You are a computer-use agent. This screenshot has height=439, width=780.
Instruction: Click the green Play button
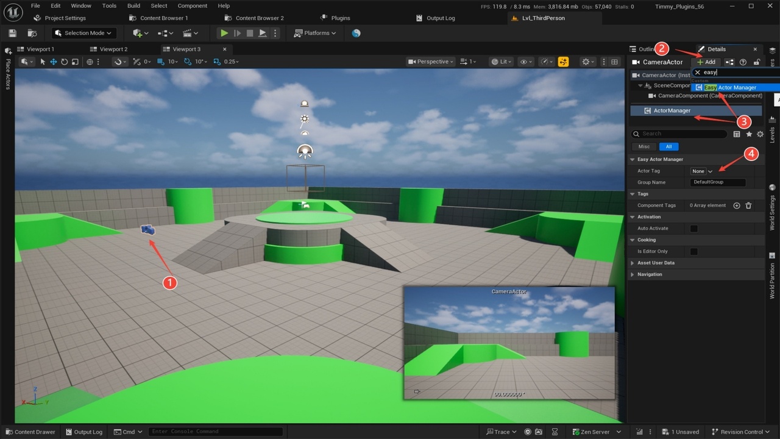(x=224, y=33)
